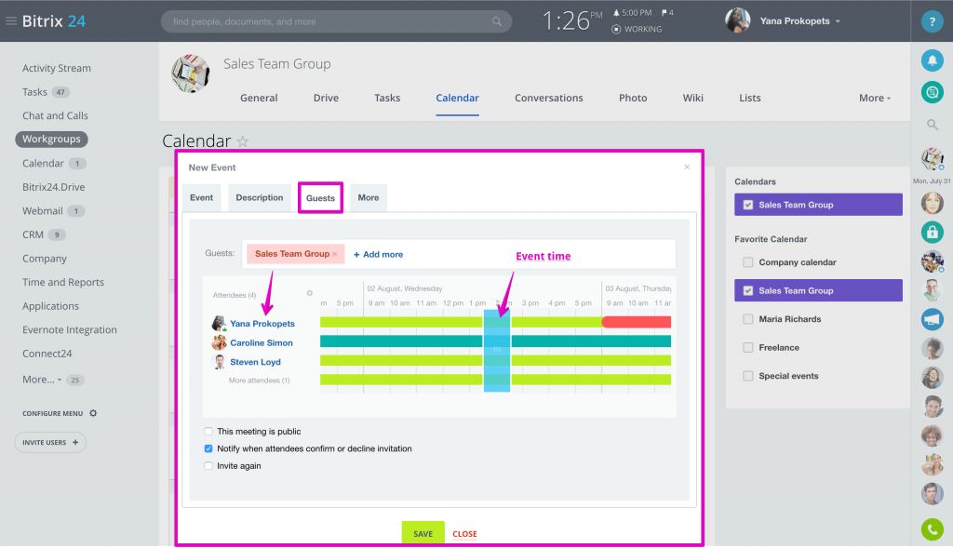Click Yana Prokopets profile photo in header
Image resolution: width=953 pixels, height=548 pixels.
[x=737, y=20]
